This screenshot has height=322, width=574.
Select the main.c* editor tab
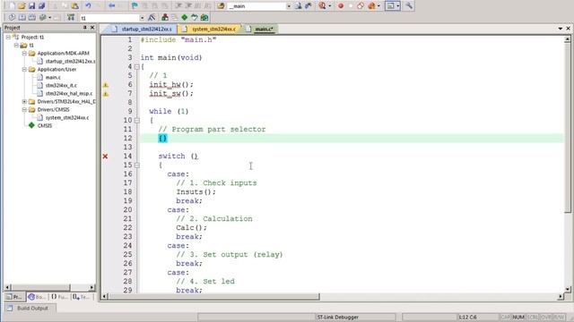click(261, 29)
